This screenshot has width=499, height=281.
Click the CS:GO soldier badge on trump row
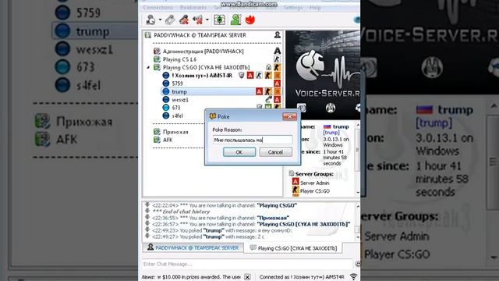pyautogui.click(x=268, y=91)
